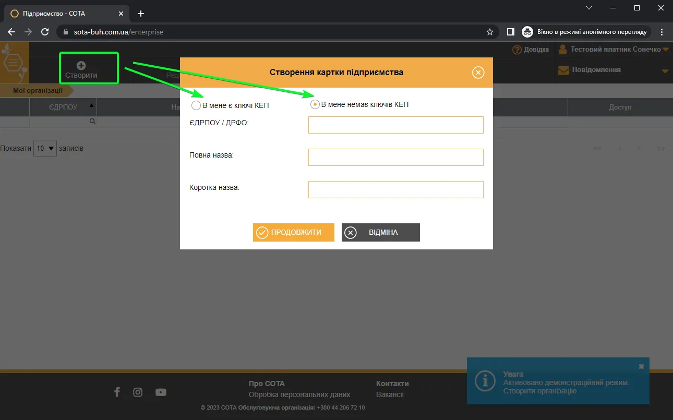Open the YouTube social link
The width and height of the screenshot is (673, 420).
161,392
